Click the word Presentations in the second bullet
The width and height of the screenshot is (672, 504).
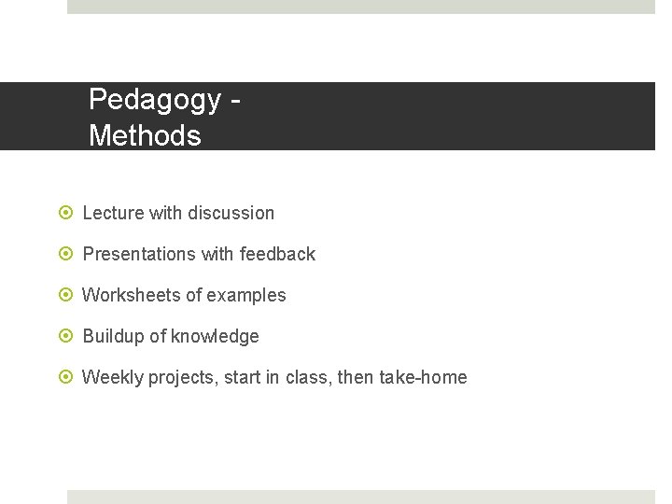(x=135, y=254)
